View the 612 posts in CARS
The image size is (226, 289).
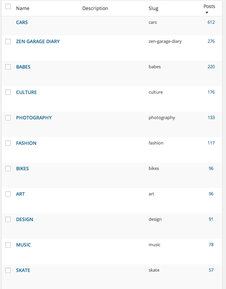tap(211, 22)
